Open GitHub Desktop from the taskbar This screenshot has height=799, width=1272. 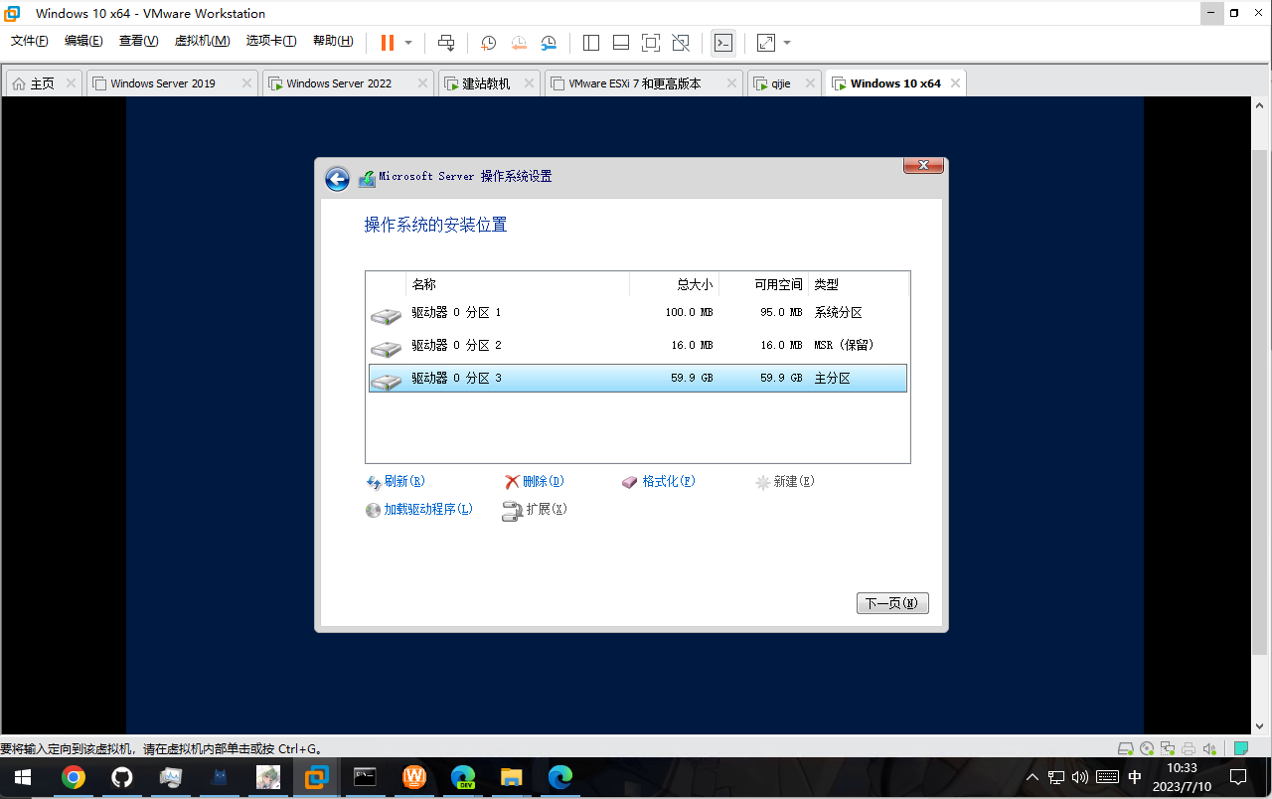tap(121, 778)
